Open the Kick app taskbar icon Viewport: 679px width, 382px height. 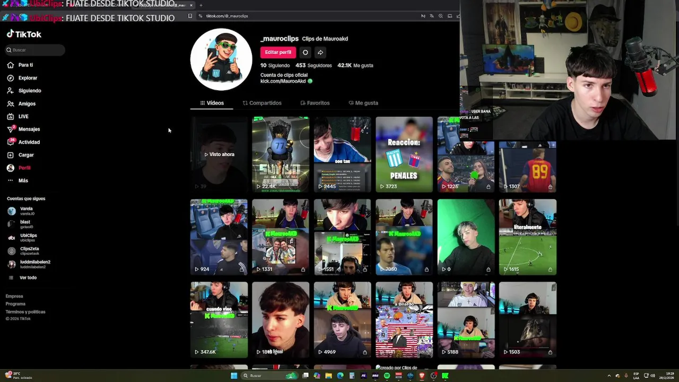click(445, 376)
